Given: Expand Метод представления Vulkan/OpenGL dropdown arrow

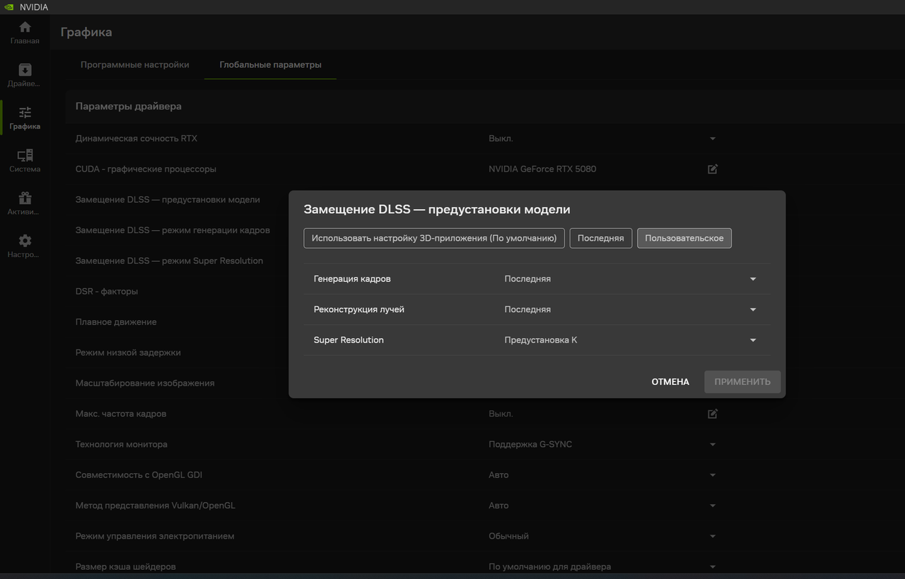Looking at the screenshot, I should point(713,506).
